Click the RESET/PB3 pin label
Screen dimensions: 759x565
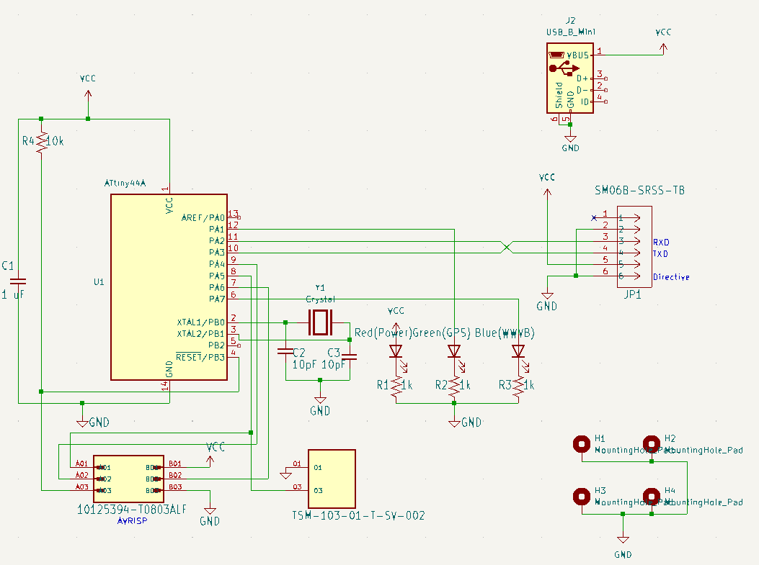(x=200, y=357)
